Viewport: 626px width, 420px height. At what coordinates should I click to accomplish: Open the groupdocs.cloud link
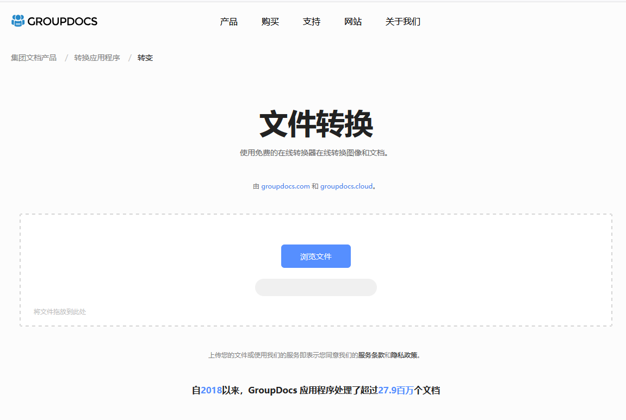(x=346, y=186)
